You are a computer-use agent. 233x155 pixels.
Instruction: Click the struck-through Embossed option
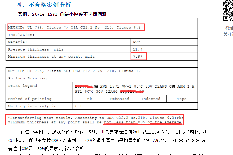click(x=119, y=99)
